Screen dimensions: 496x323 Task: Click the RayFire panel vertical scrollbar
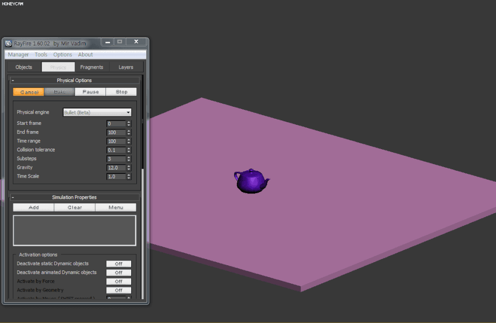143,186
